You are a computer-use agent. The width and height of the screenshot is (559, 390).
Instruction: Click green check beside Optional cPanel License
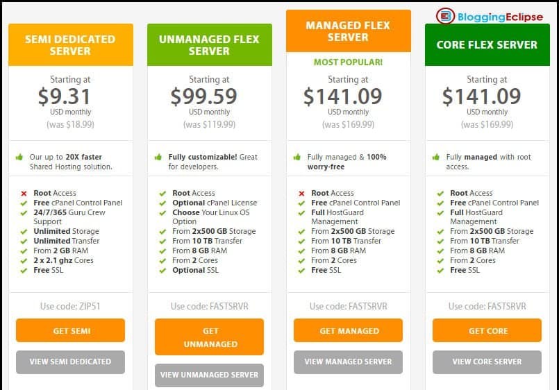(162, 203)
